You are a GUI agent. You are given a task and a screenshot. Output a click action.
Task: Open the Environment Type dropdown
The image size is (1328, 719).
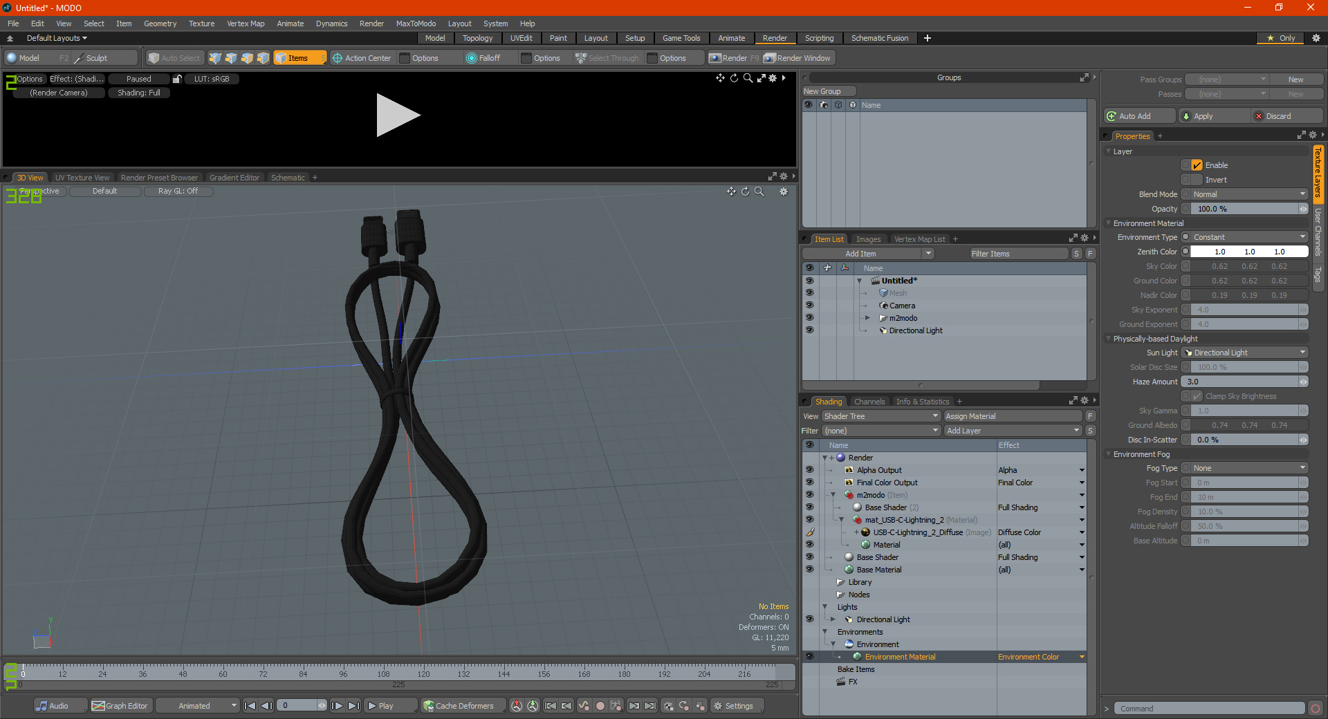[x=1248, y=237]
